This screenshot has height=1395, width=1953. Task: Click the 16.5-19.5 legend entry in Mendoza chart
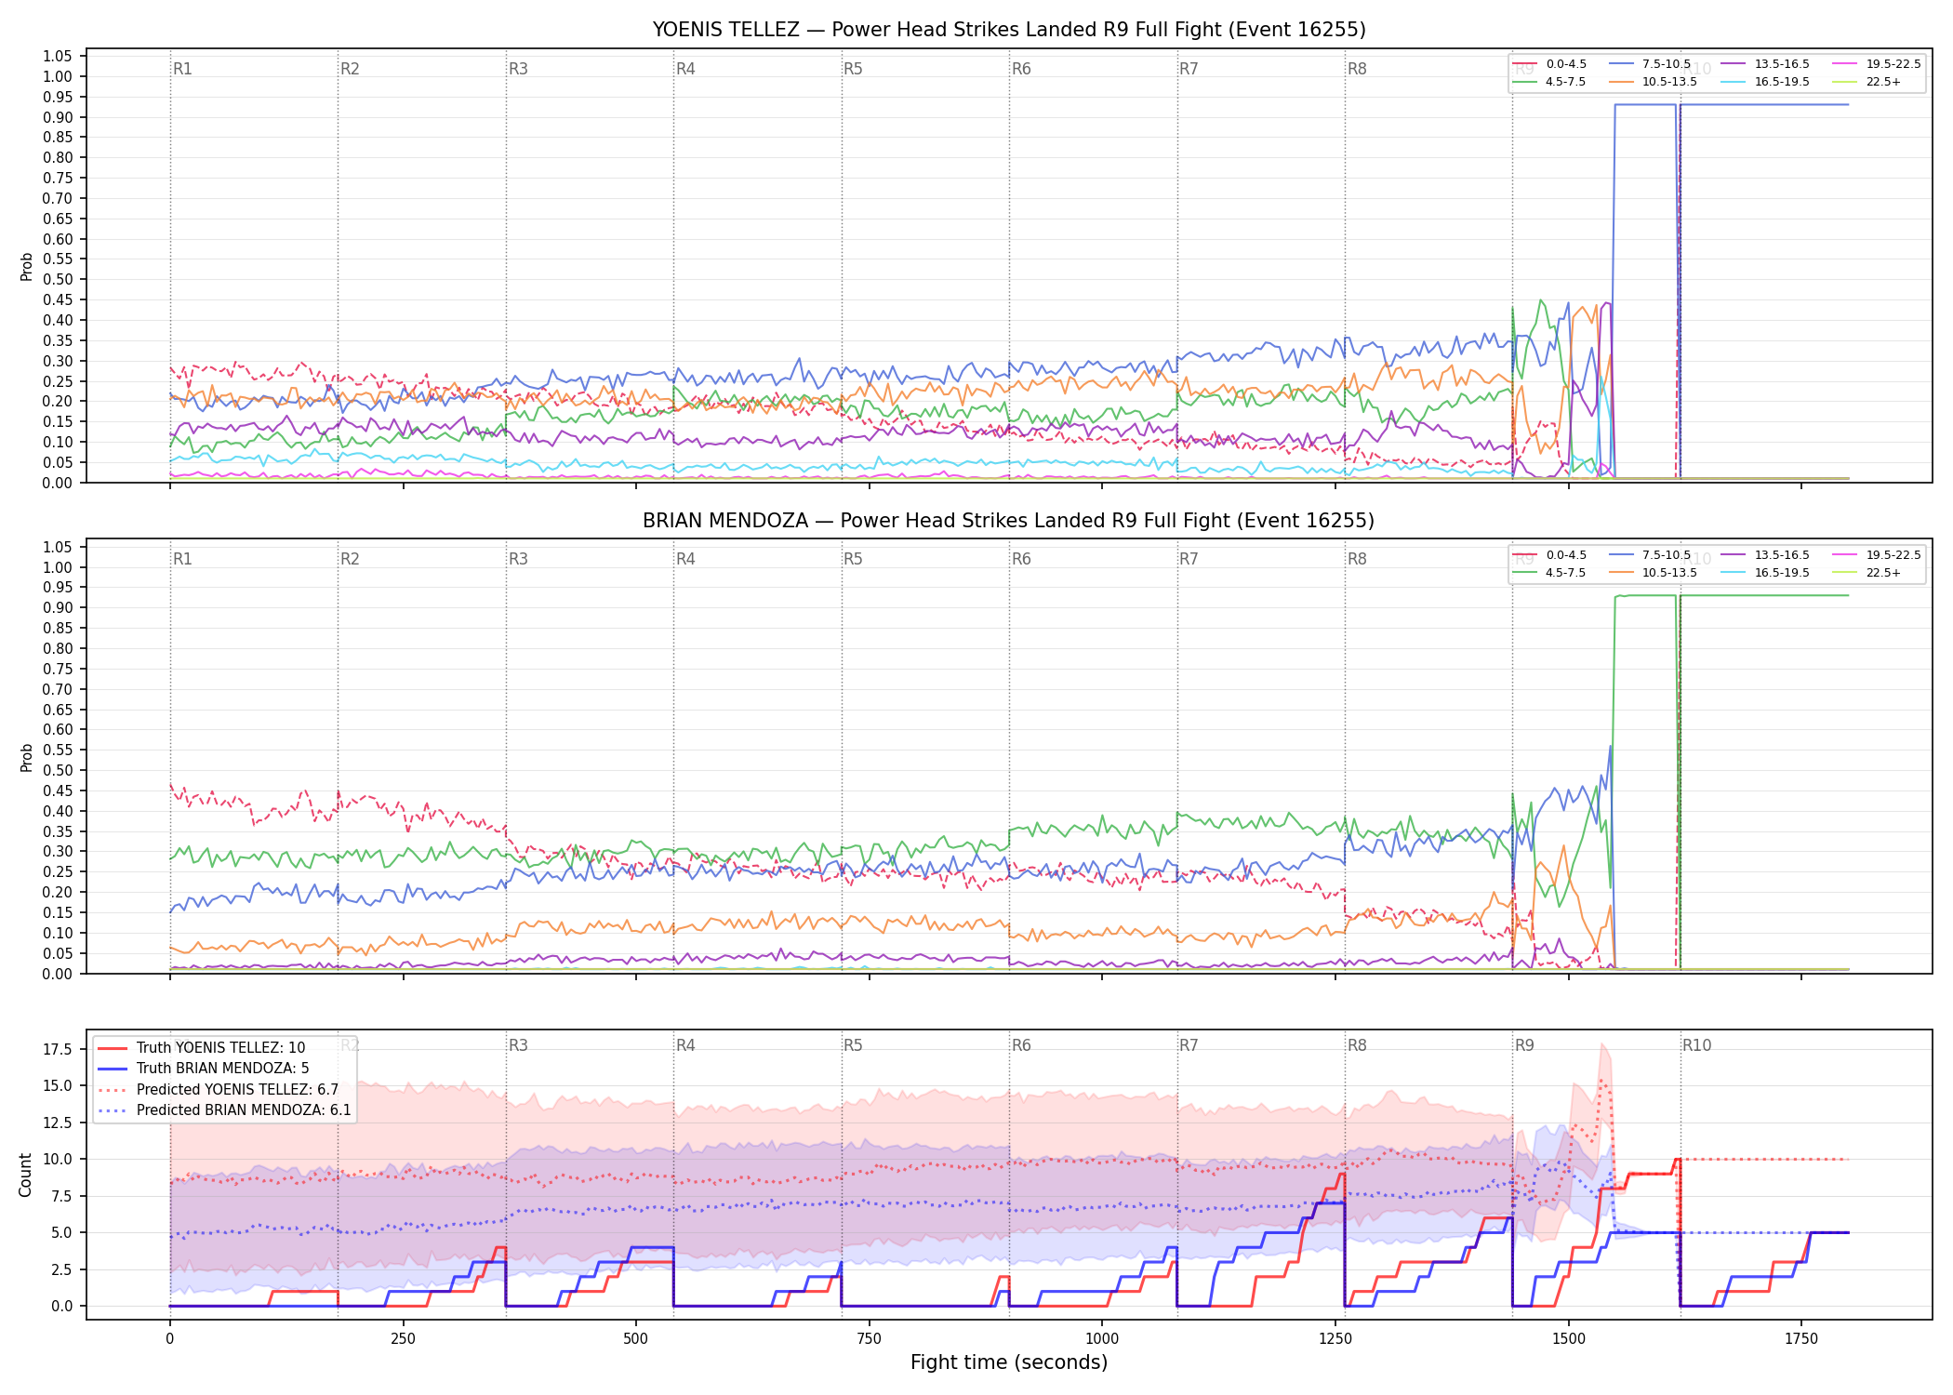coord(1765,573)
